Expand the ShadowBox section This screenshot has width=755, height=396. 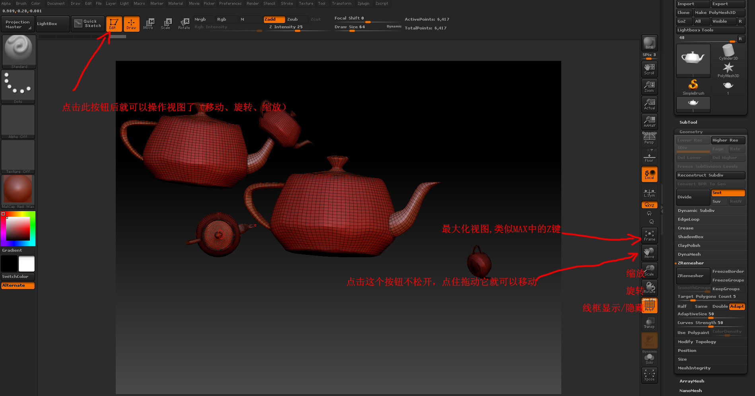(691, 237)
